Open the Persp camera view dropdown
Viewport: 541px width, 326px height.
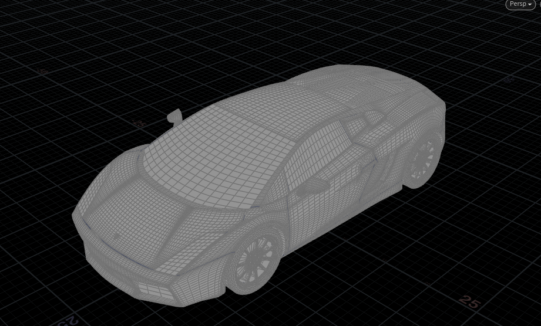(520, 4)
